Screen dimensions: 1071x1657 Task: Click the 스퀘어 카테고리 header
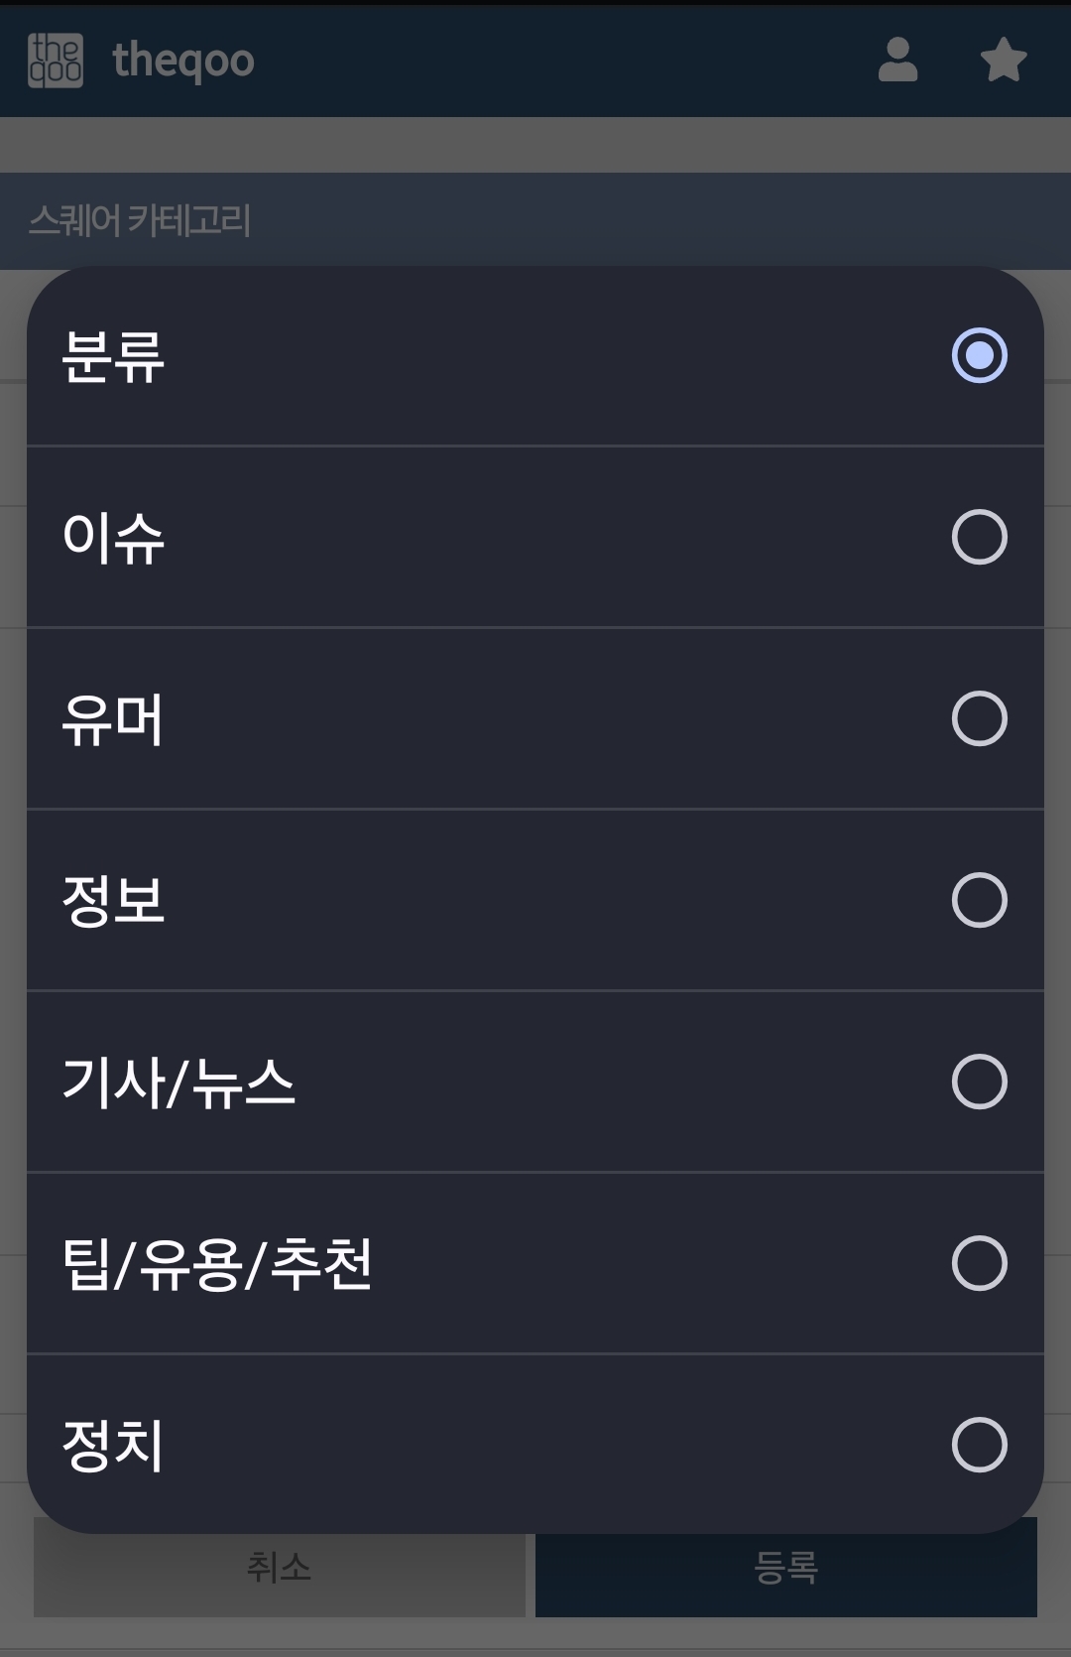pos(139,220)
